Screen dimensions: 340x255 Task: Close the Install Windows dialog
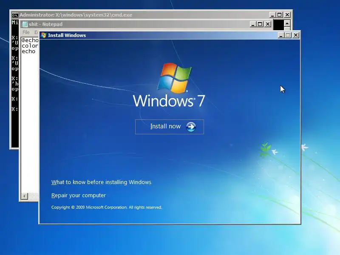pos(296,35)
